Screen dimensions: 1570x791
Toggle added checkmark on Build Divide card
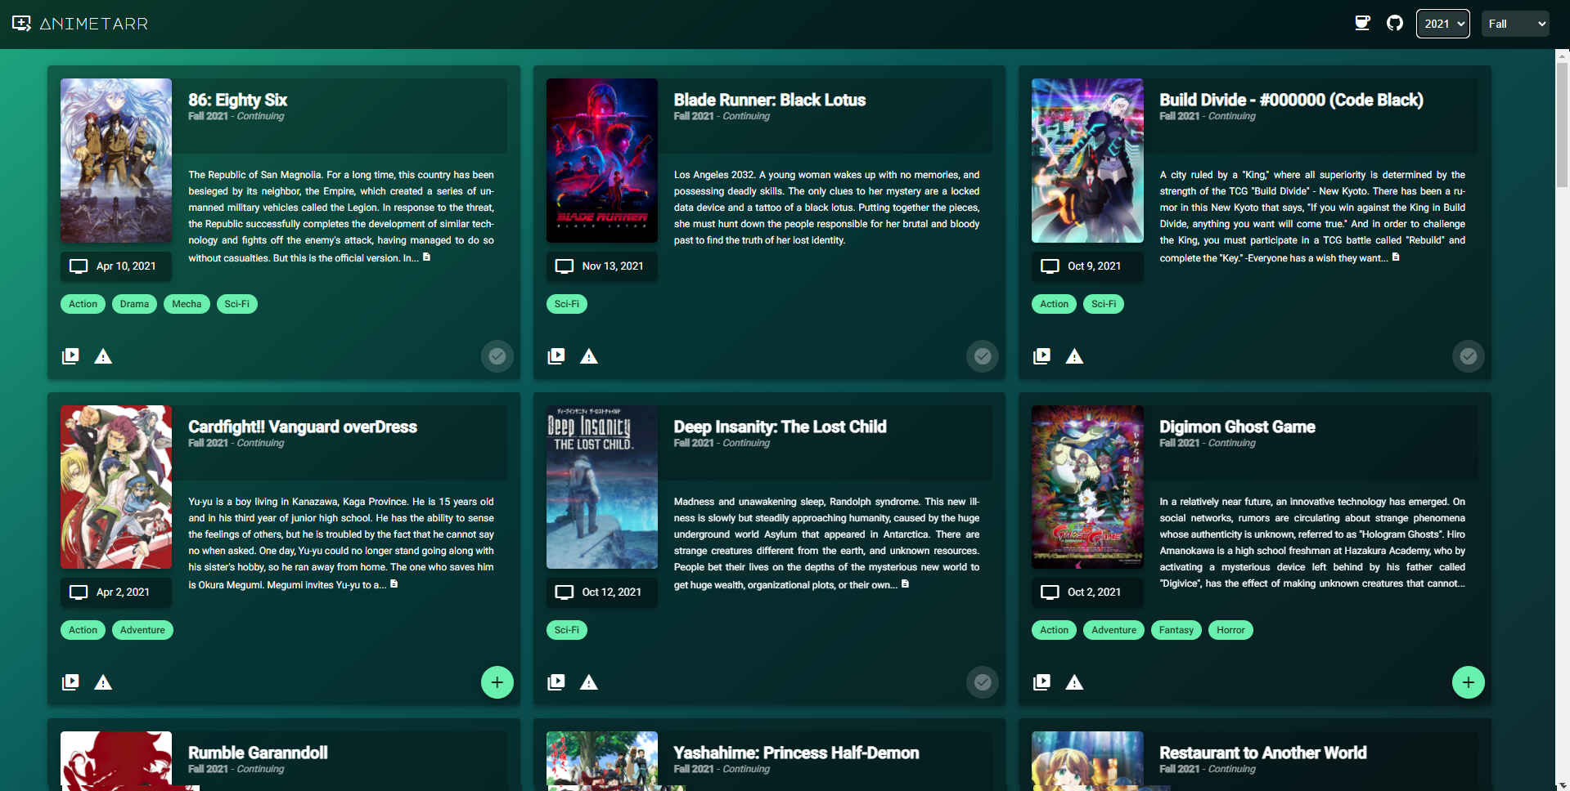1469,356
